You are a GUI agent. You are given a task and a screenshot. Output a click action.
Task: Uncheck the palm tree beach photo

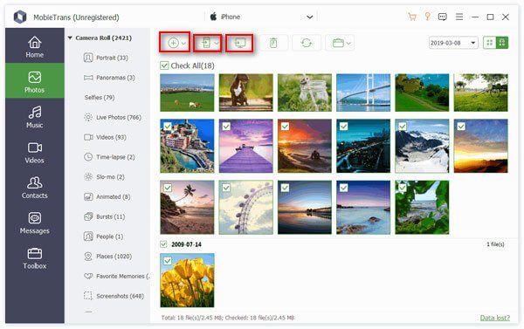click(168, 188)
